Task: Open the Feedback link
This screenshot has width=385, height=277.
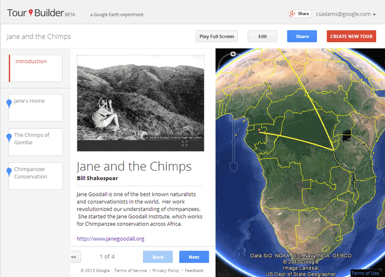Action: (x=194, y=270)
